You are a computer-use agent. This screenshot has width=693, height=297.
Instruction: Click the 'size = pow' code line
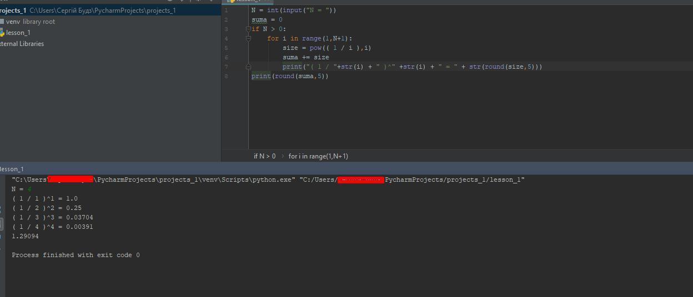tap(327, 48)
